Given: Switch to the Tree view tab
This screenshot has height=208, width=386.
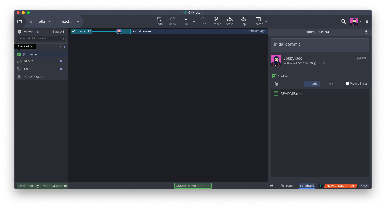Looking at the screenshot, I should (328, 84).
